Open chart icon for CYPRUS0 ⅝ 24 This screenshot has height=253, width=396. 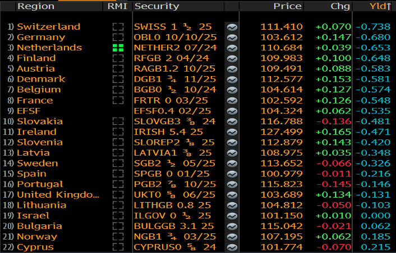(232, 247)
